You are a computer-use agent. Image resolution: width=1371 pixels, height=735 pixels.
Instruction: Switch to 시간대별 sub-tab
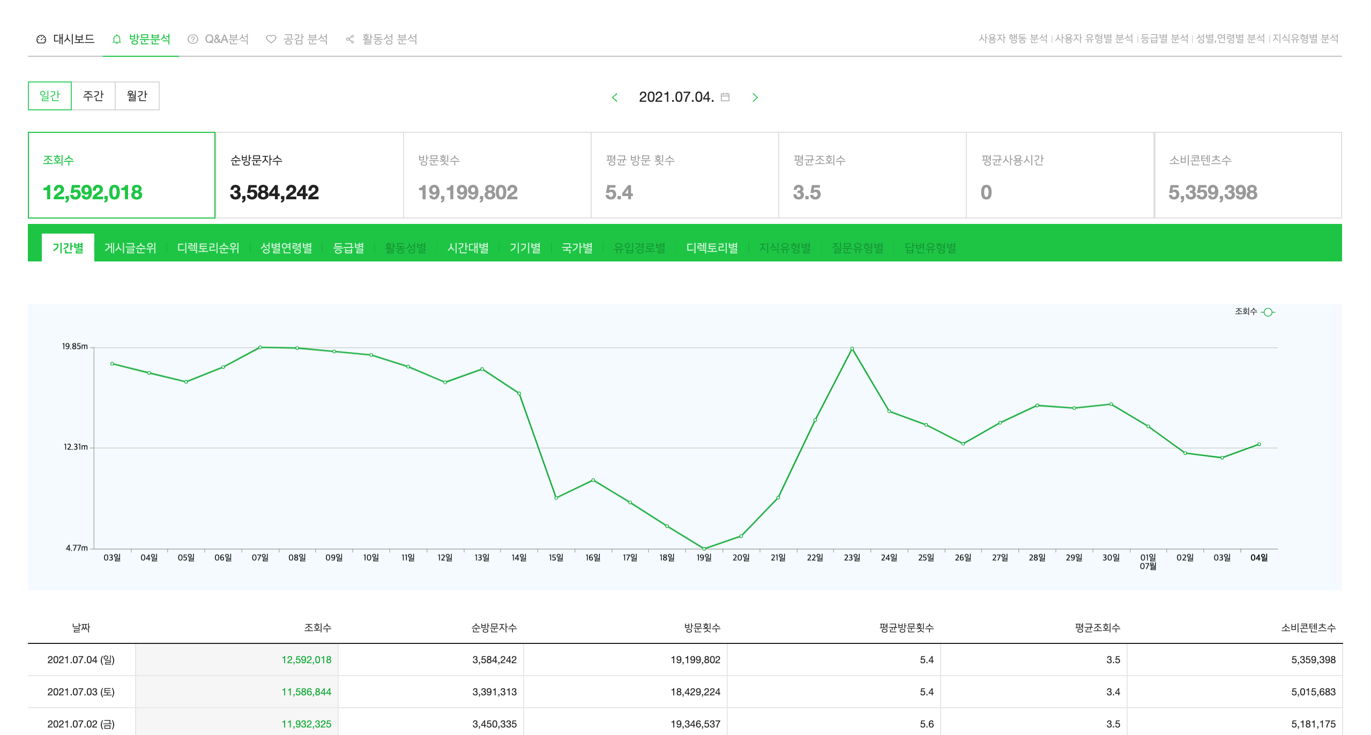point(468,248)
